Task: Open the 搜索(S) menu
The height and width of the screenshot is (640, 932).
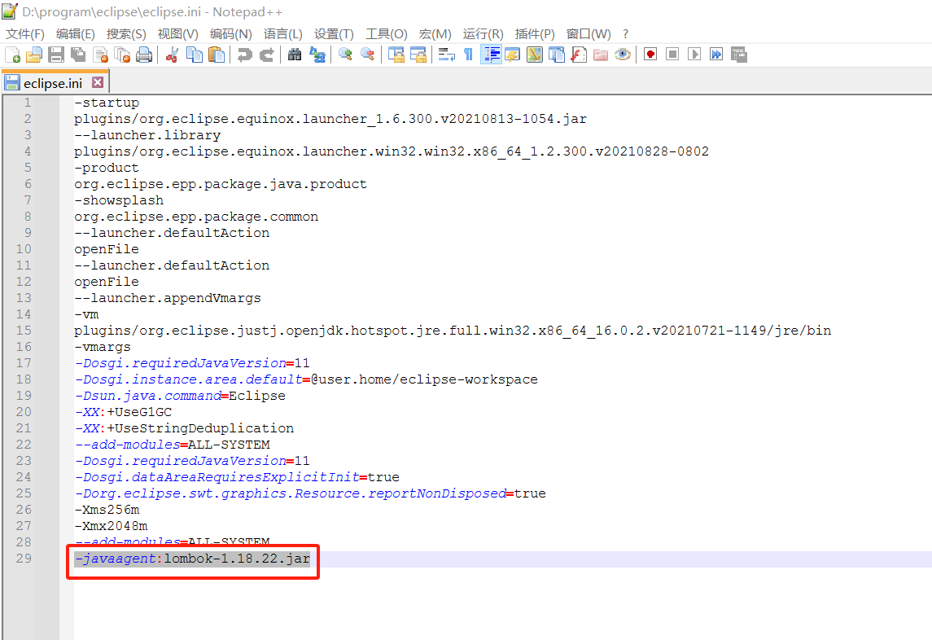Action: 126,33
